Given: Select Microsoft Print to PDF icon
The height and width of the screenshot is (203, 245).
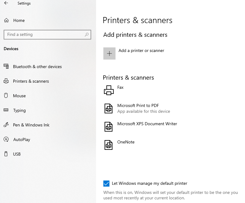Looking at the screenshot, I should tap(109, 108).
